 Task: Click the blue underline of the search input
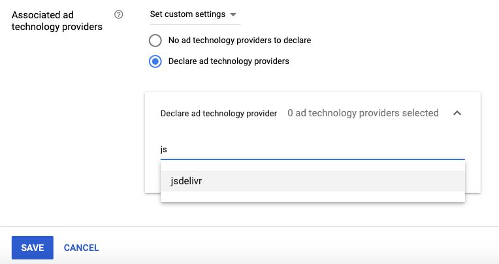(312, 159)
